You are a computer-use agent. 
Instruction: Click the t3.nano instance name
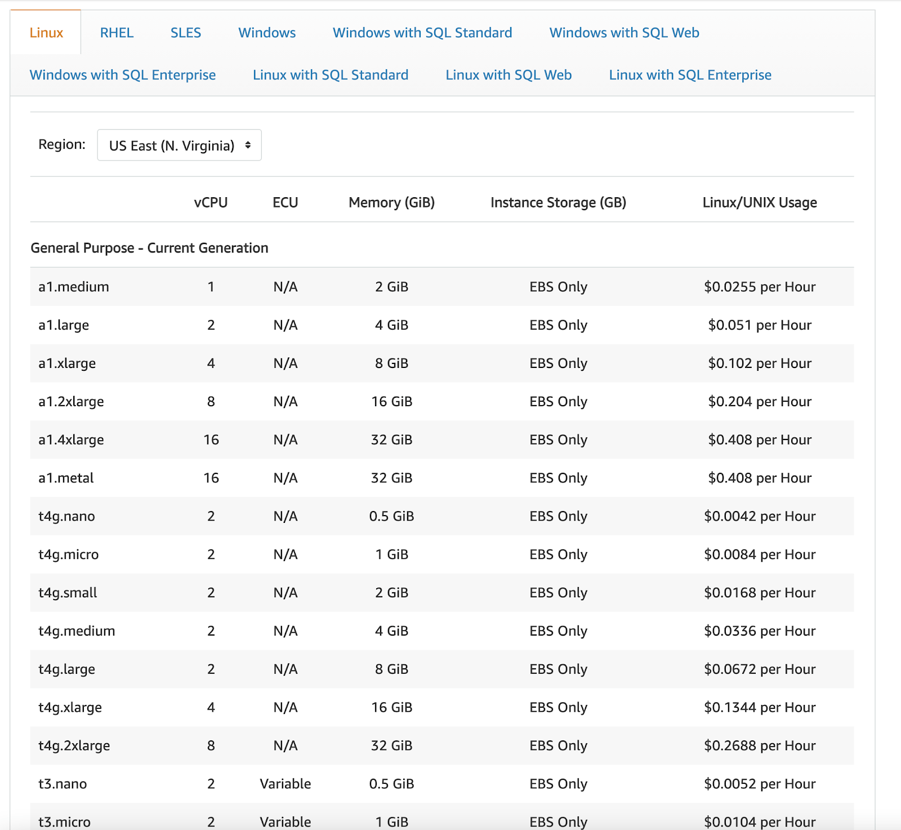click(x=63, y=784)
